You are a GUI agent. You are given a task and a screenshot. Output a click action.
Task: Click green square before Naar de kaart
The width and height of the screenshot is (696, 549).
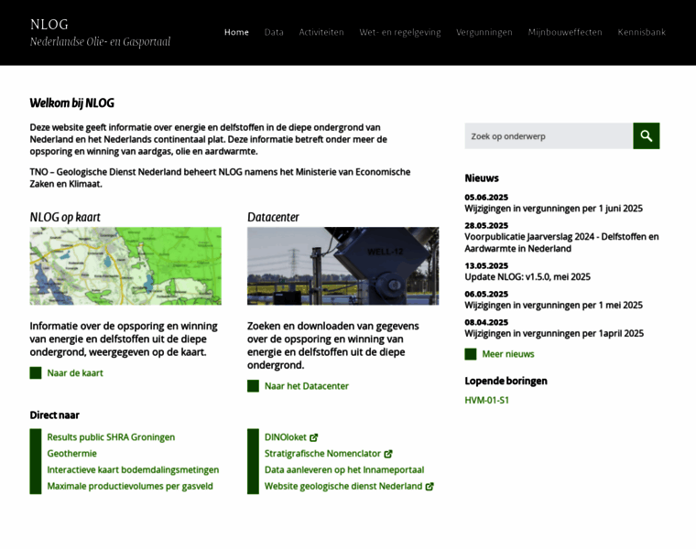click(x=36, y=373)
